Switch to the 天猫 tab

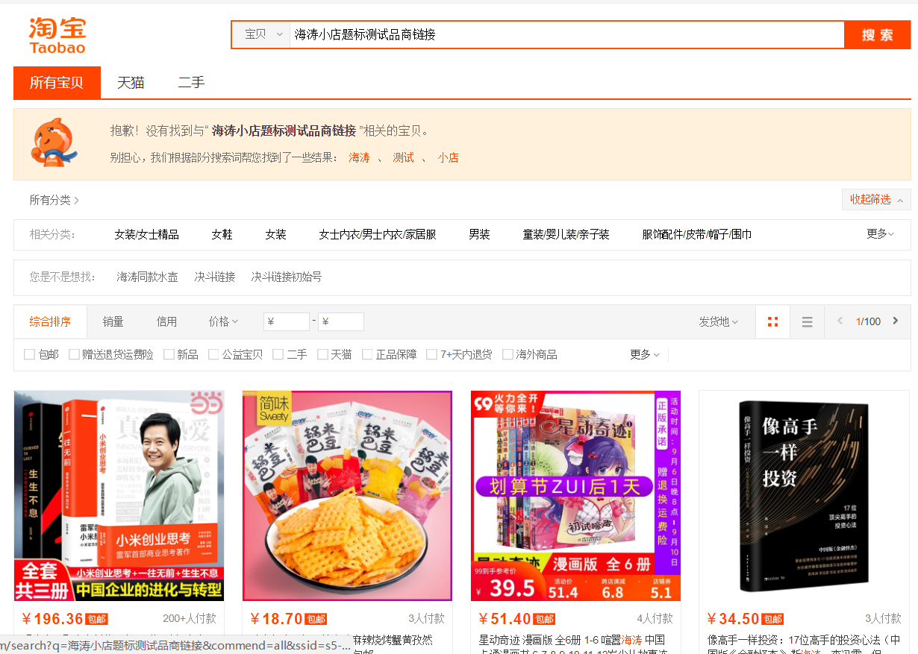click(131, 82)
